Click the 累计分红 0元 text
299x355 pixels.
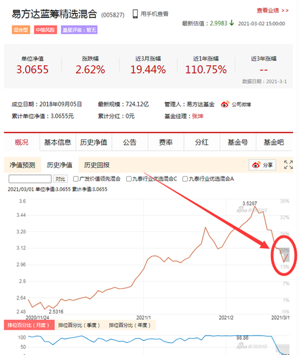116,116
